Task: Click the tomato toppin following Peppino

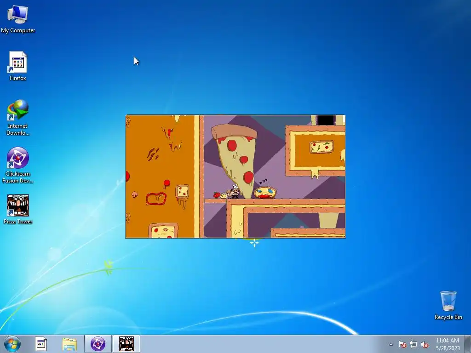Action: [217, 195]
